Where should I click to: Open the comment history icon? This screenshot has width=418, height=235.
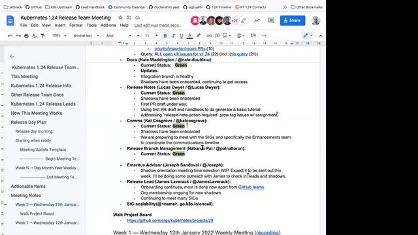pyautogui.click(x=271, y=20)
